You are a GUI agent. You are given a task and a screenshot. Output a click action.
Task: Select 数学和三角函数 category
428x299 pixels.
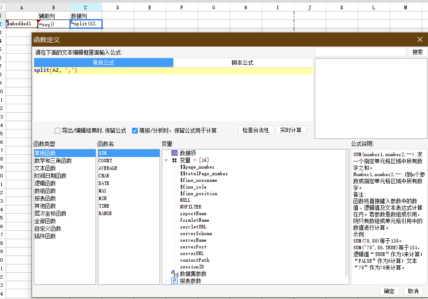tap(65, 161)
